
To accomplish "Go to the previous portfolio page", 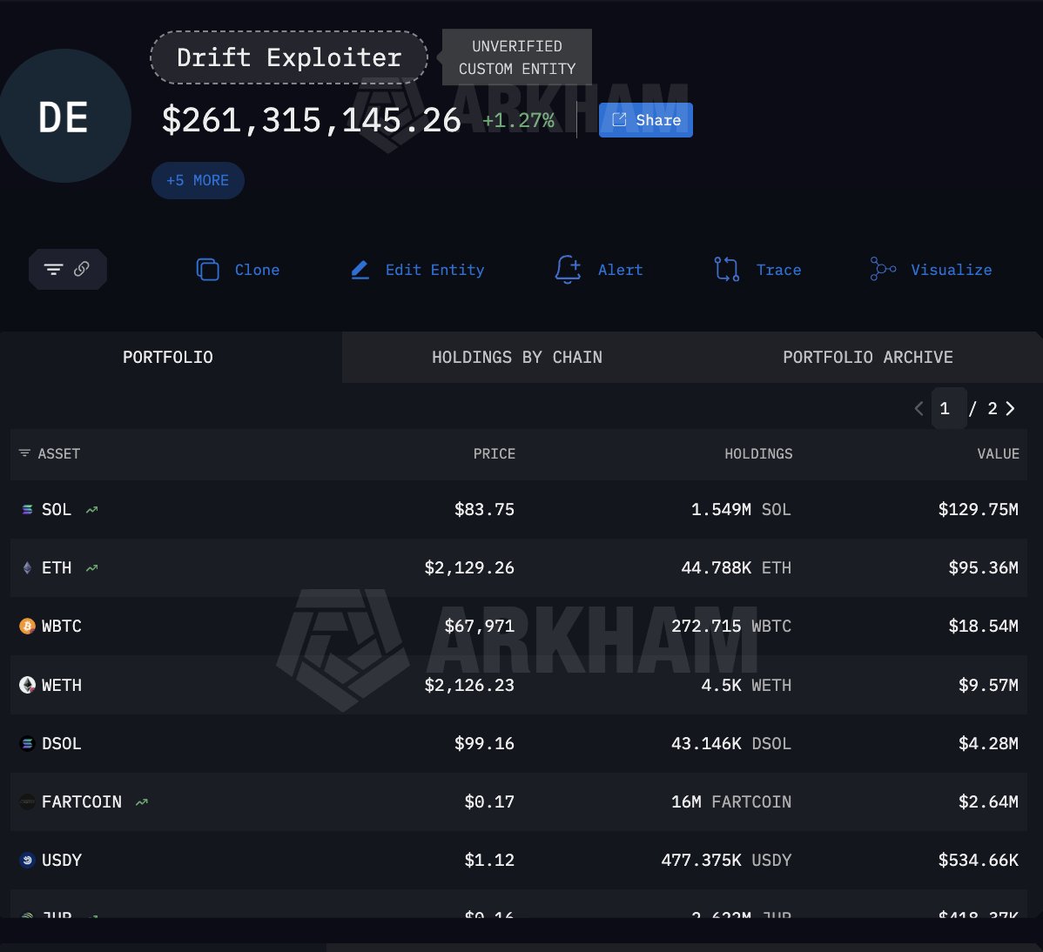I will pos(919,408).
